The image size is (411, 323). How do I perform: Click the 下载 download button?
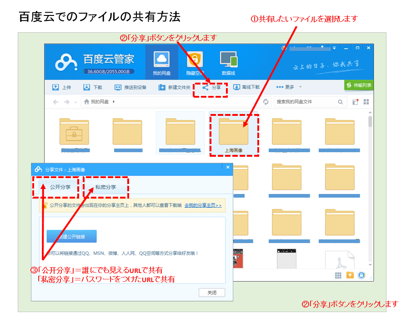pos(93,87)
